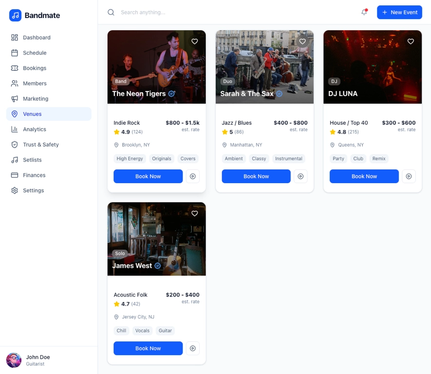Open the Dashboard icon in the sidebar
Viewport: 431px width, 374px height.
point(15,37)
